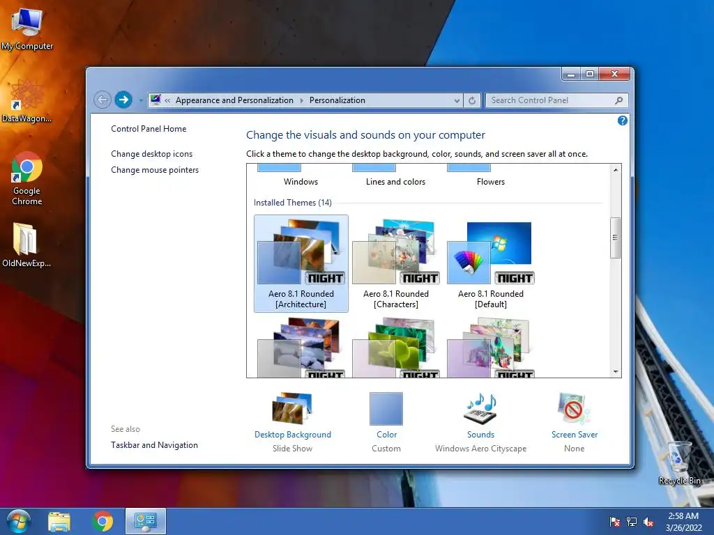Launch Google Chrome from desktop icon
Image resolution: width=714 pixels, height=535 pixels.
point(27,178)
